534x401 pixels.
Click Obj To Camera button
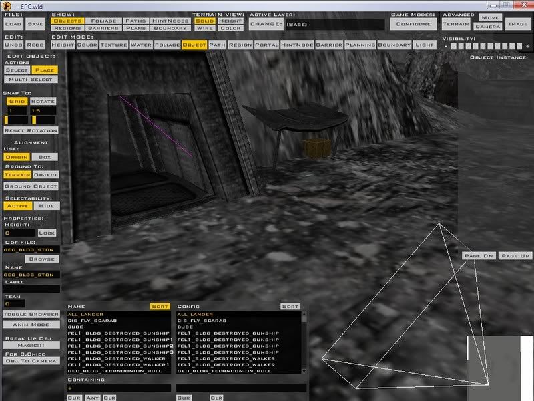(x=31, y=360)
